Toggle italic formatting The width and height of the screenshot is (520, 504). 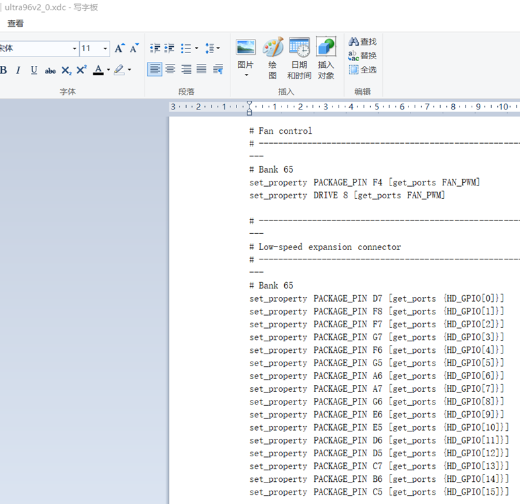[x=18, y=70]
